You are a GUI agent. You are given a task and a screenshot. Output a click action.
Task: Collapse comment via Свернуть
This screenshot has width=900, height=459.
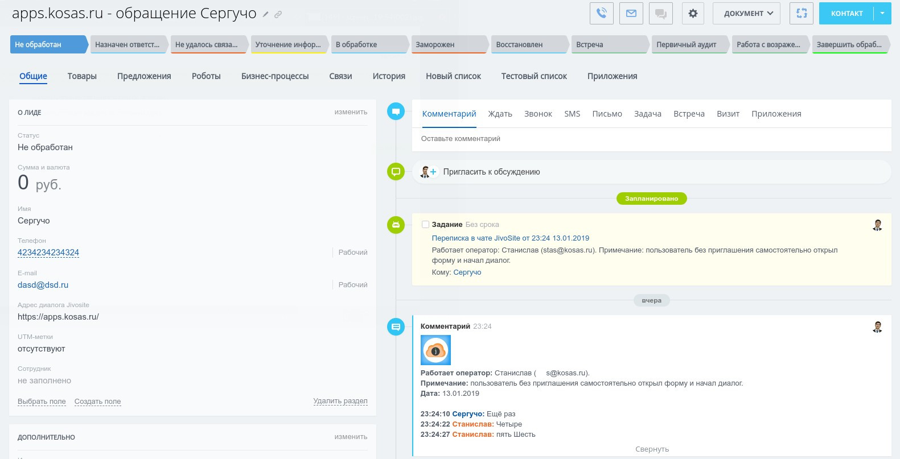pos(652,449)
